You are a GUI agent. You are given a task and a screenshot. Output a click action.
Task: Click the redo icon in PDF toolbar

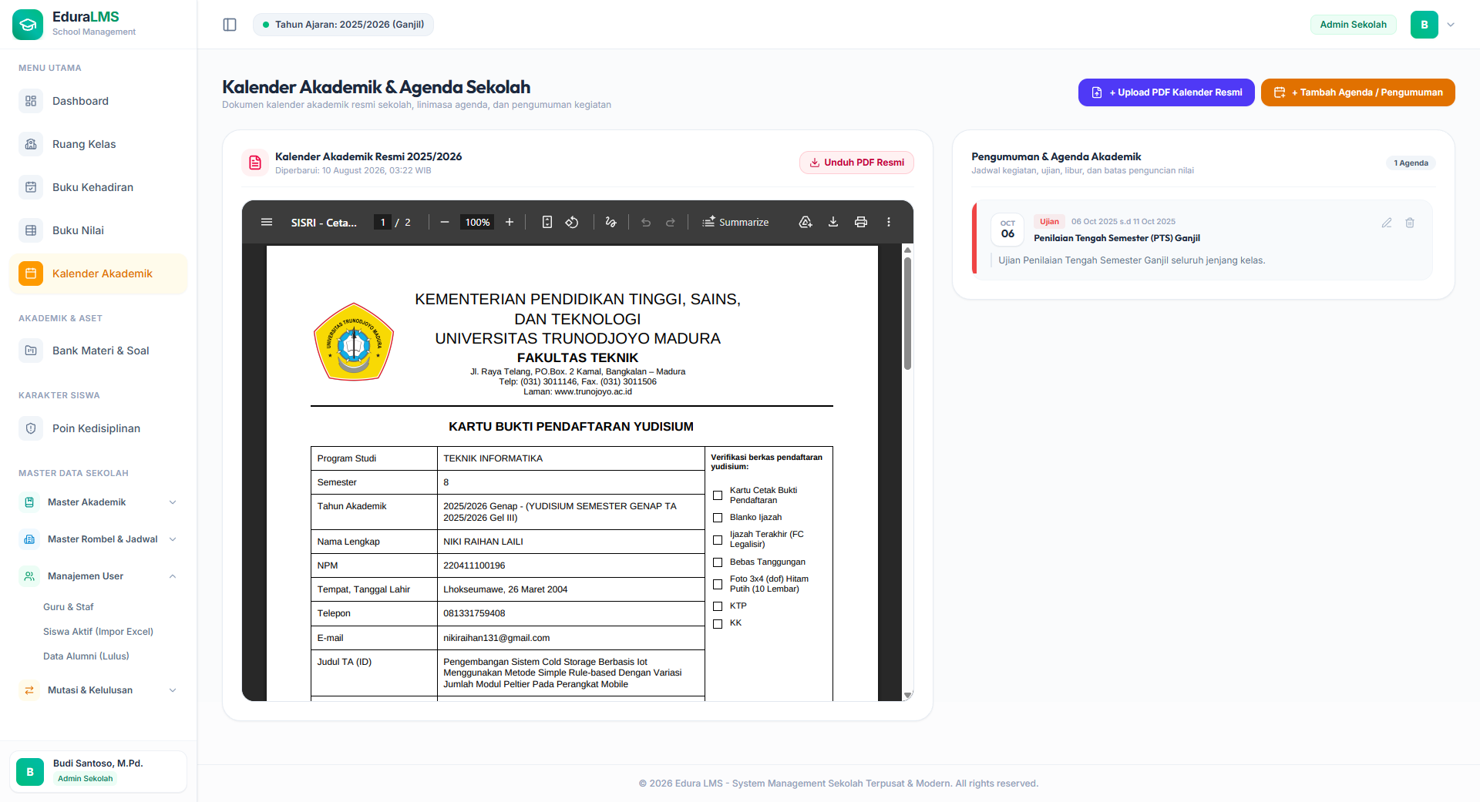[671, 222]
